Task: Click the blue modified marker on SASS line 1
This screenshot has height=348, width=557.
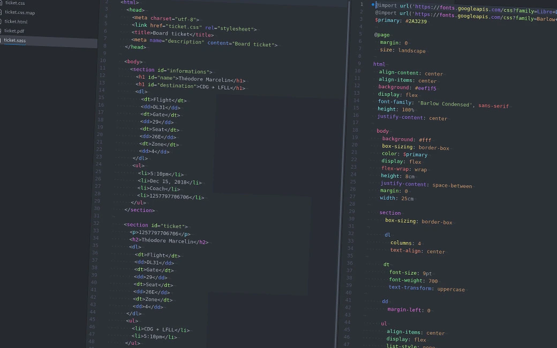Action: click(373, 5)
